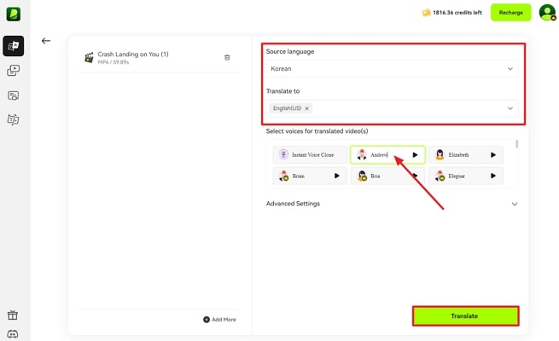Click the credits coin icon
559x341 pixels.
(426, 13)
